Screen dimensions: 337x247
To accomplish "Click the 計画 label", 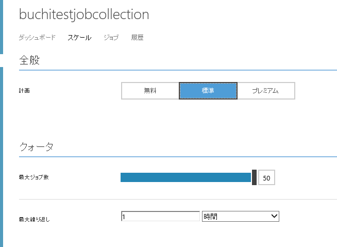I will [x=24, y=91].
